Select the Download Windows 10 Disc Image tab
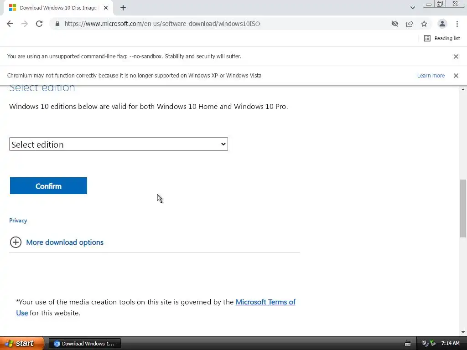467x350 pixels. pyautogui.click(x=58, y=8)
